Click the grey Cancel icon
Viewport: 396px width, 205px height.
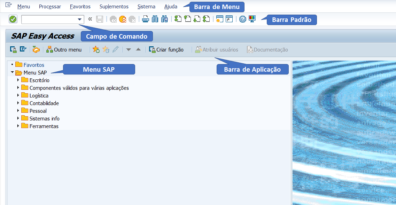pos(132,19)
